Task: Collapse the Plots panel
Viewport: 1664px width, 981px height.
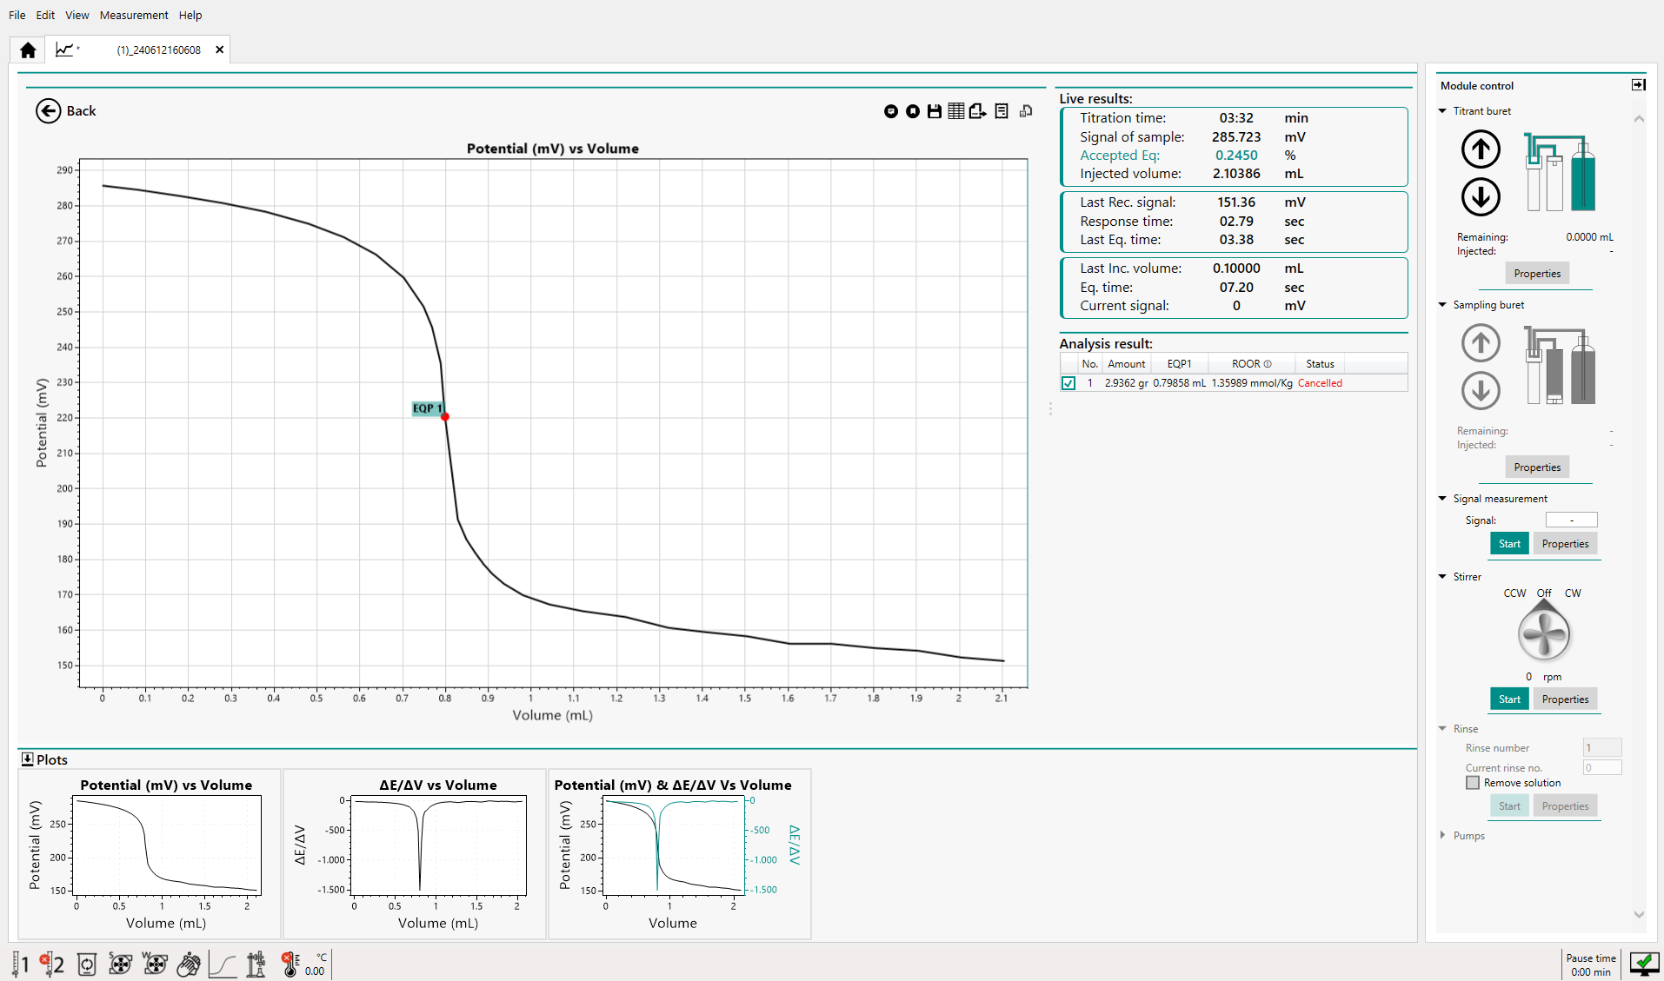Action: tap(27, 759)
